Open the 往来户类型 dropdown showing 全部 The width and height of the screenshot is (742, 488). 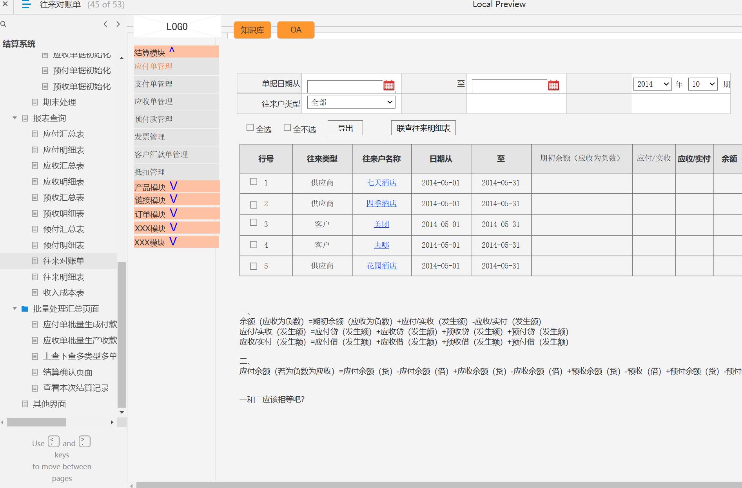point(351,102)
